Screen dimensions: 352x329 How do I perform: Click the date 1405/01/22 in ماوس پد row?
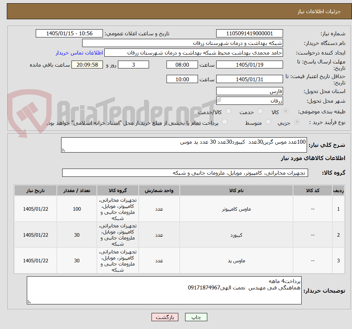(35, 261)
